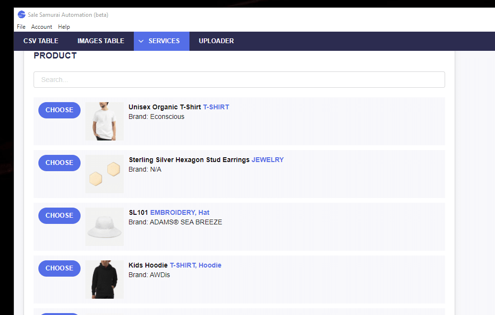This screenshot has height=315, width=495.
Task: Select the 'SL101' product title
Action: [138, 212]
